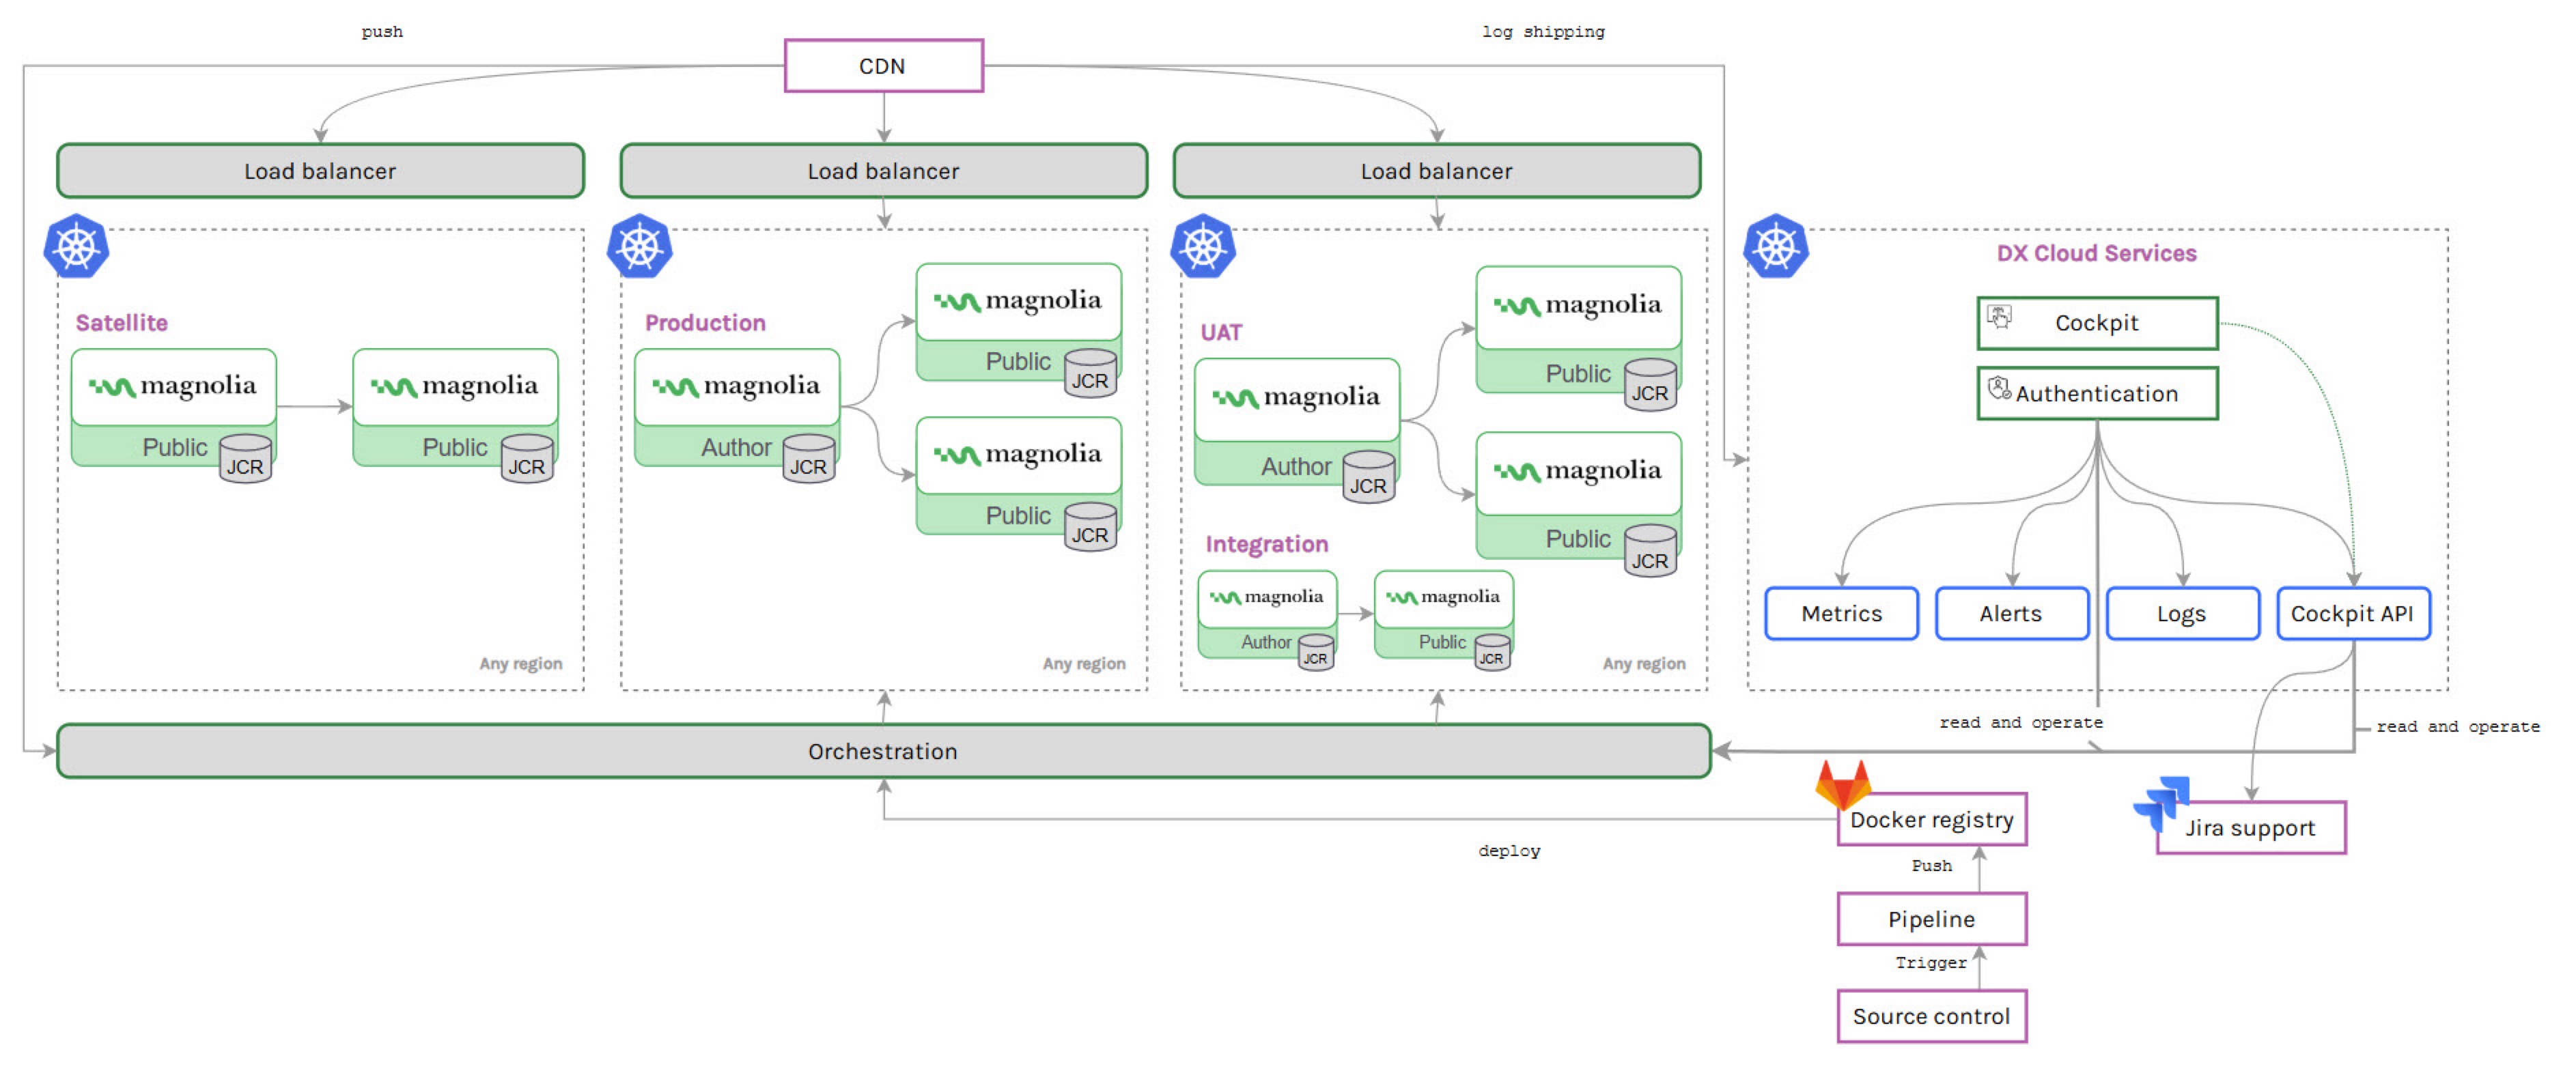Viewport: 2576px width, 1069px height.
Task: Click the DX Cloud Services title
Action: (2097, 253)
